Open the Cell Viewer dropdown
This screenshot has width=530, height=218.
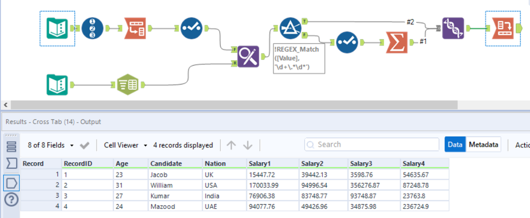(x=126, y=145)
